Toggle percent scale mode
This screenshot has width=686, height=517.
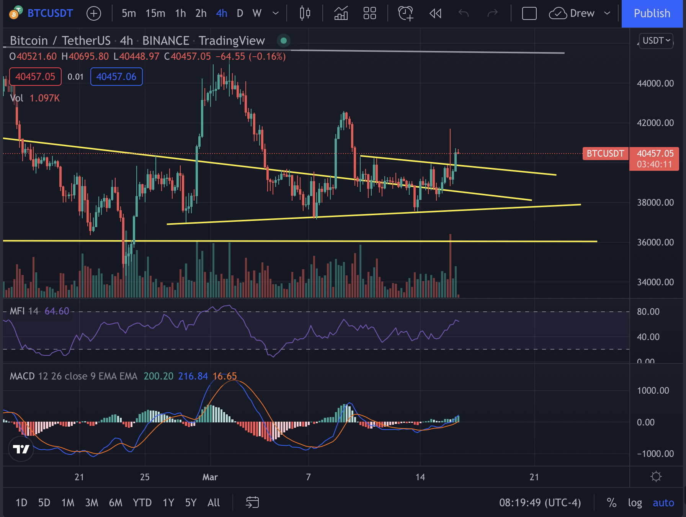point(611,502)
